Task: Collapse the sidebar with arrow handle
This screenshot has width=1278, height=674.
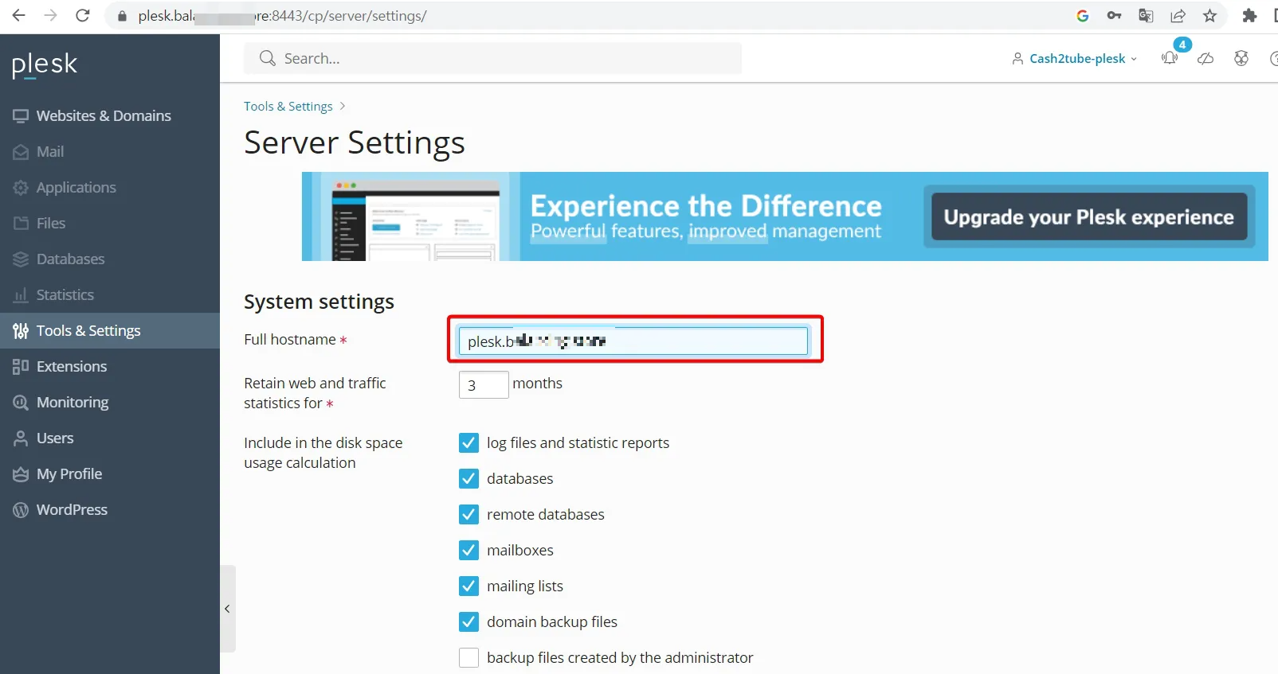Action: [228, 609]
